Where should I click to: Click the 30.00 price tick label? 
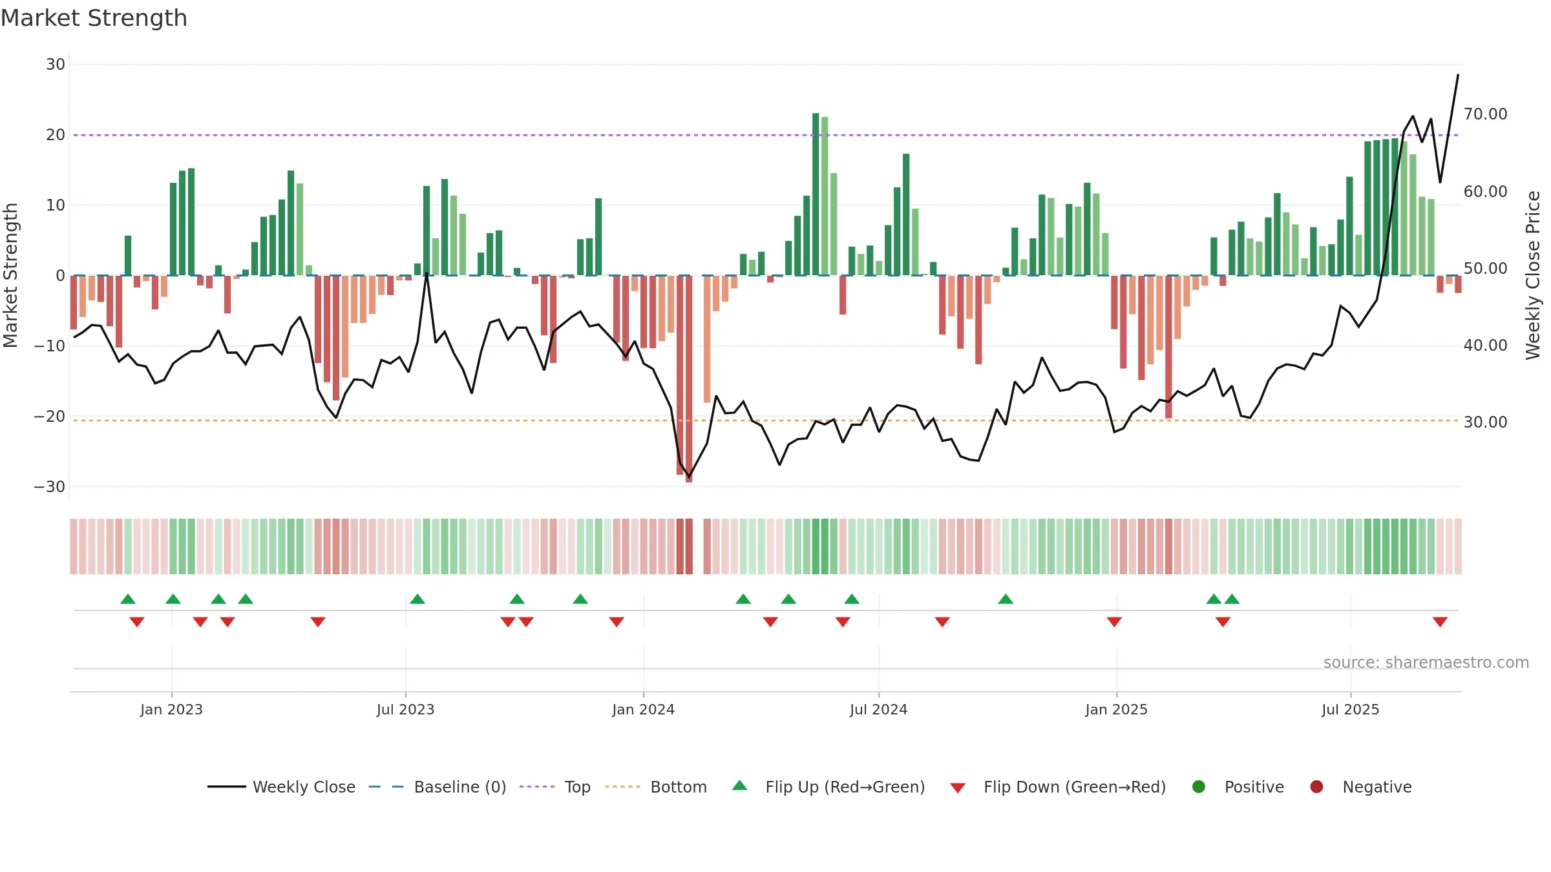(1485, 422)
